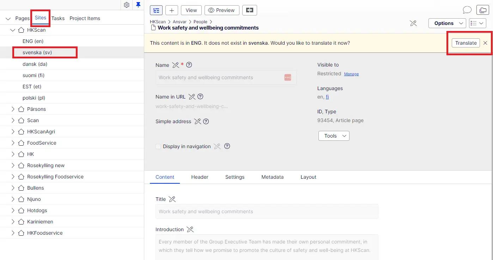
Task: Click the pin icon in navigation pane
Action: pos(138,5)
